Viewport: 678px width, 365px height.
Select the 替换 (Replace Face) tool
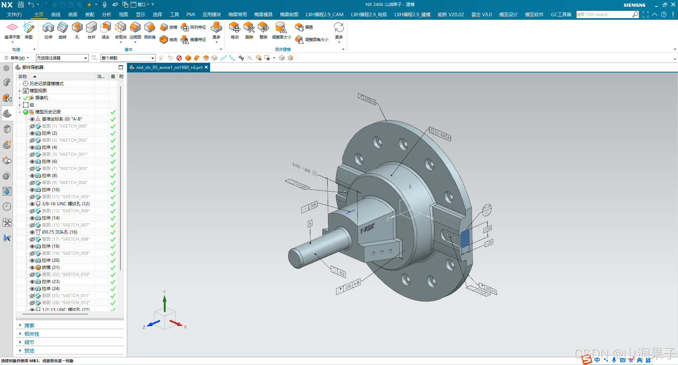[x=263, y=31]
